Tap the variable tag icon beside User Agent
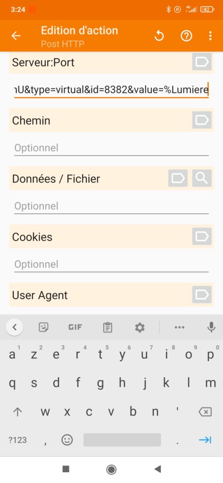Image resolution: width=223 pixels, height=483 pixels. [202, 294]
